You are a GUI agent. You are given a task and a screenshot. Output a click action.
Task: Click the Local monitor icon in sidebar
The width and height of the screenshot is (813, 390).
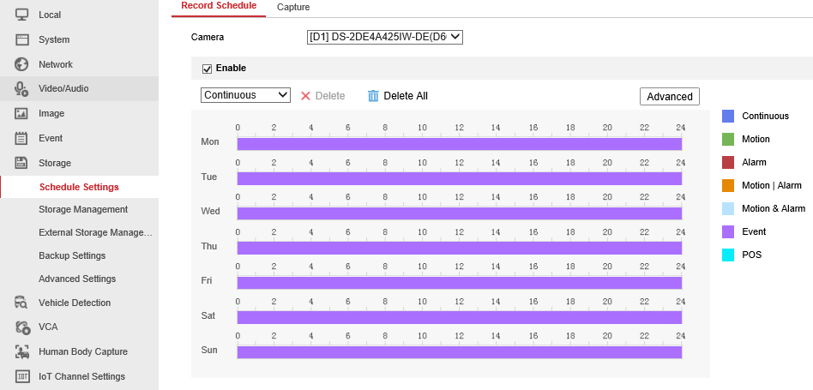(x=22, y=15)
